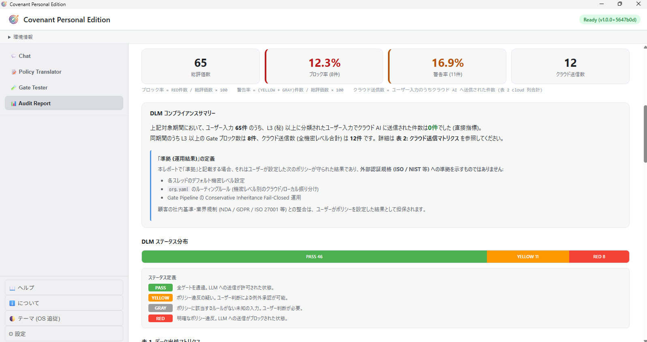Click the speech bubble icon beside Chat
This screenshot has height=342, width=647.
point(14,56)
